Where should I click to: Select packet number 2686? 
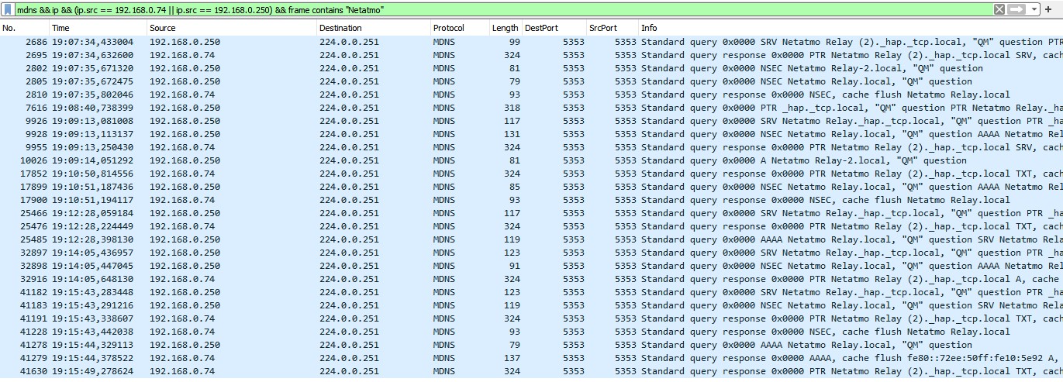[36, 42]
